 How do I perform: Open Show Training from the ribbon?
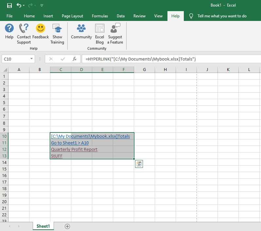pos(57,29)
